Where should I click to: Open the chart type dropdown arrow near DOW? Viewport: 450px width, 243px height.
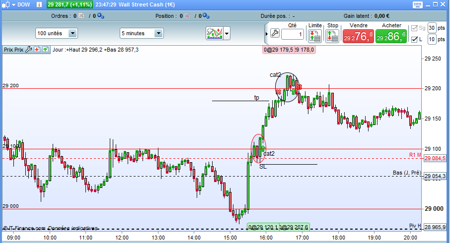click(x=13, y=4)
